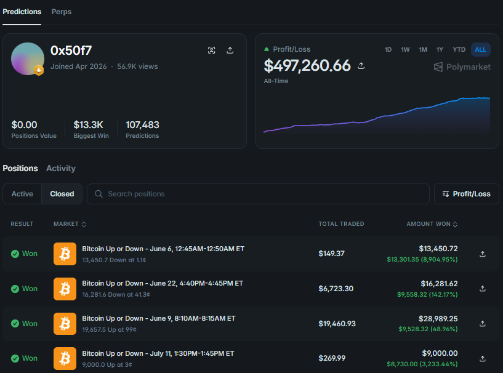The height and width of the screenshot is (373, 503).
Task: Open Bitcoin Up or Down June 22 market
Action: click(163, 284)
